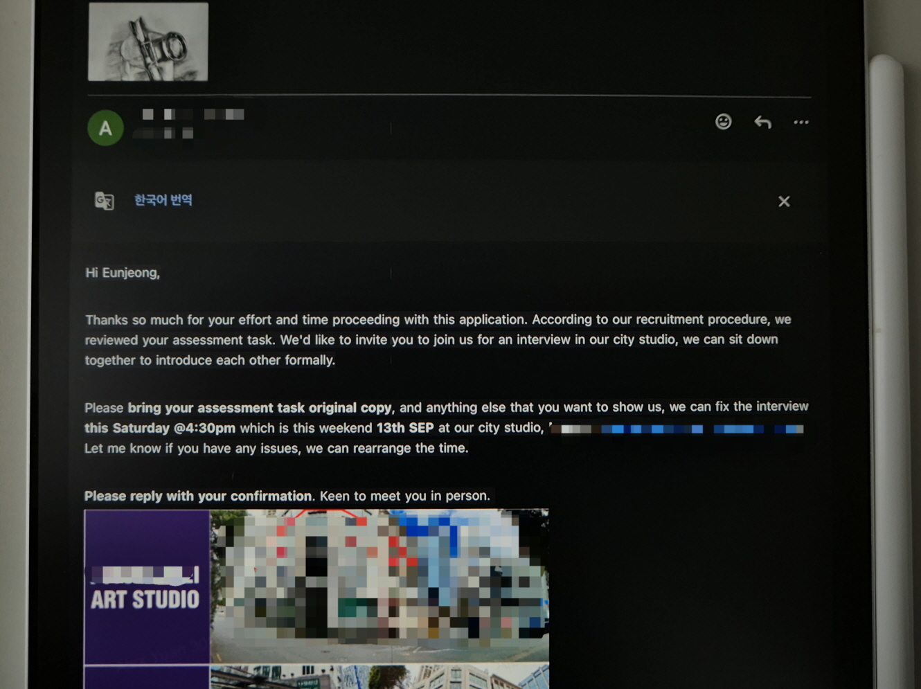This screenshot has width=921, height=689.
Task: Click the emoji reaction icon
Action: click(723, 122)
